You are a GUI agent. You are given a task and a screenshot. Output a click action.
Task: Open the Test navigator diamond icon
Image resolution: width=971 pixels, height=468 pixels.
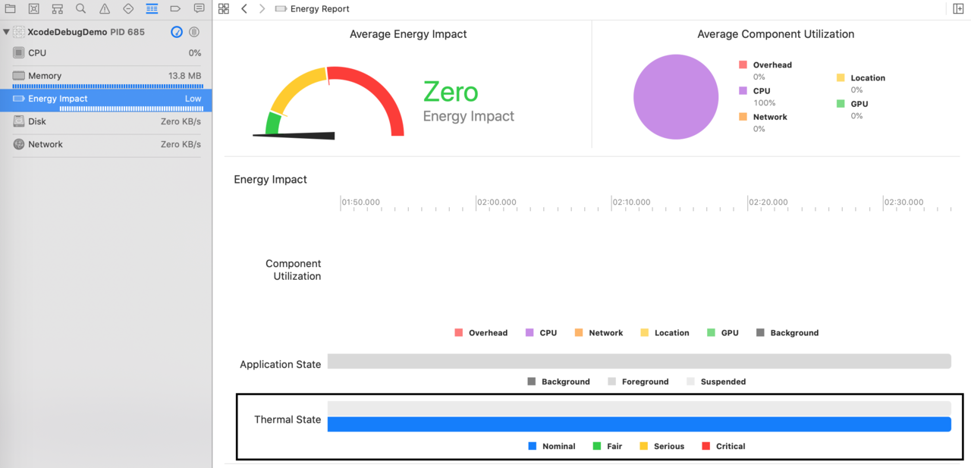pyautogui.click(x=128, y=9)
